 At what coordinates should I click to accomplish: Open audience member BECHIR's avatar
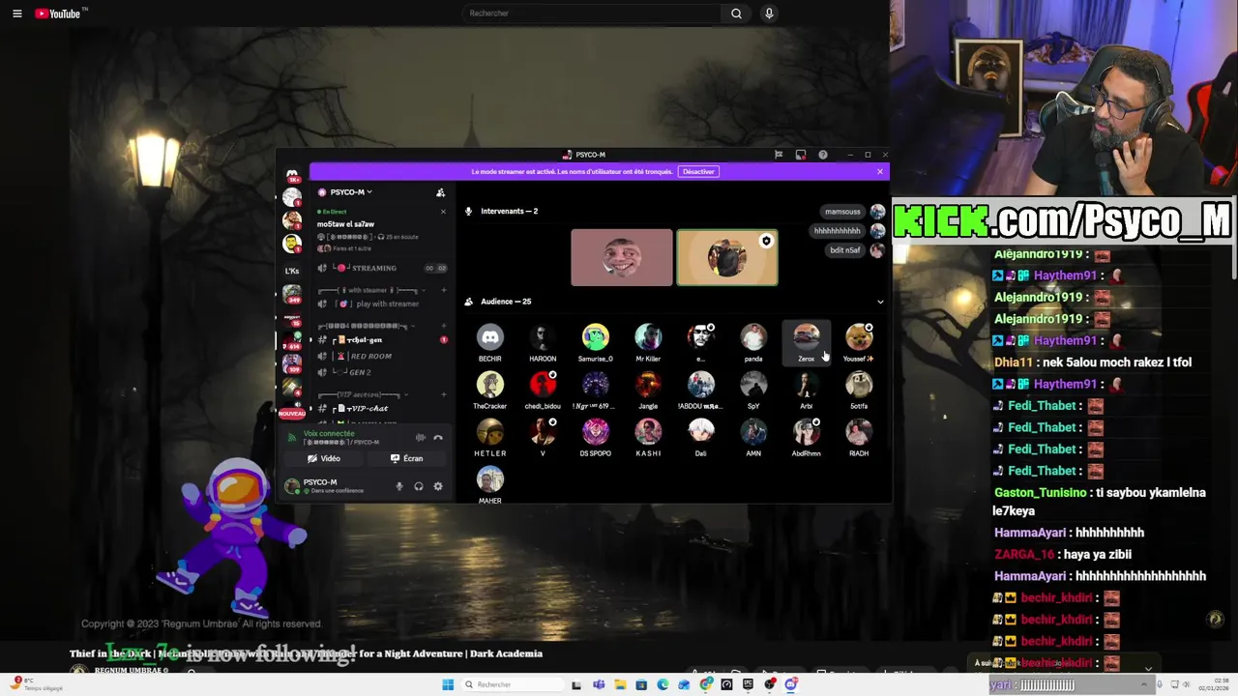tap(490, 337)
